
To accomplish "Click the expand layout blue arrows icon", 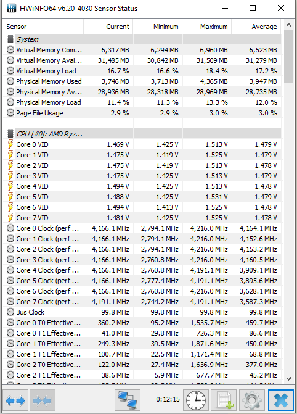I will (x=15, y=400).
